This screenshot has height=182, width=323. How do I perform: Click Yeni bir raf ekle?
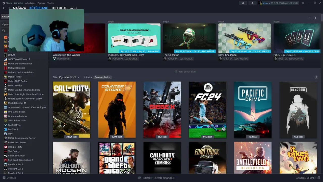pos(185,72)
